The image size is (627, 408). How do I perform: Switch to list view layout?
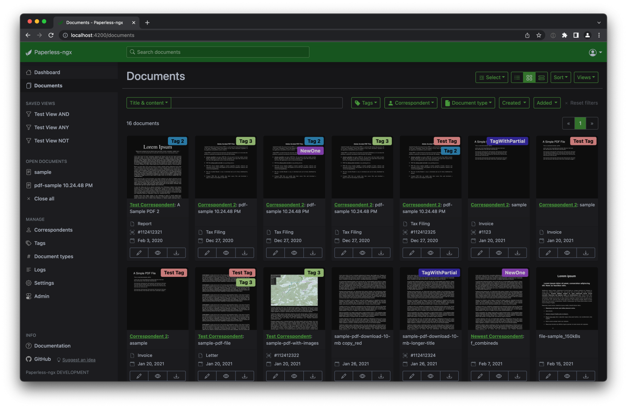point(517,77)
